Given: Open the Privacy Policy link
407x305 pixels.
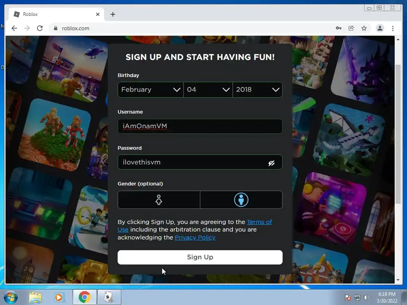Looking at the screenshot, I should coord(195,237).
